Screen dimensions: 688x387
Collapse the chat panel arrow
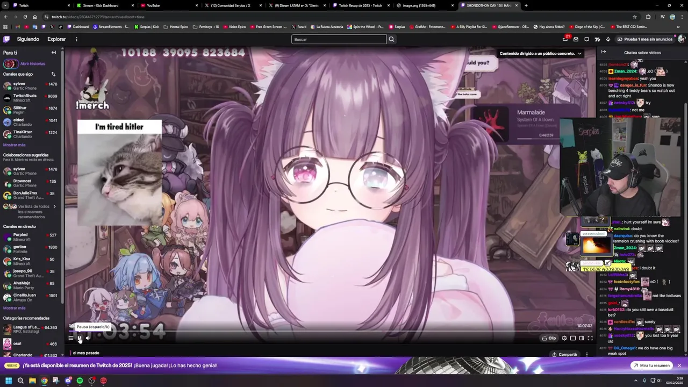[604, 52]
